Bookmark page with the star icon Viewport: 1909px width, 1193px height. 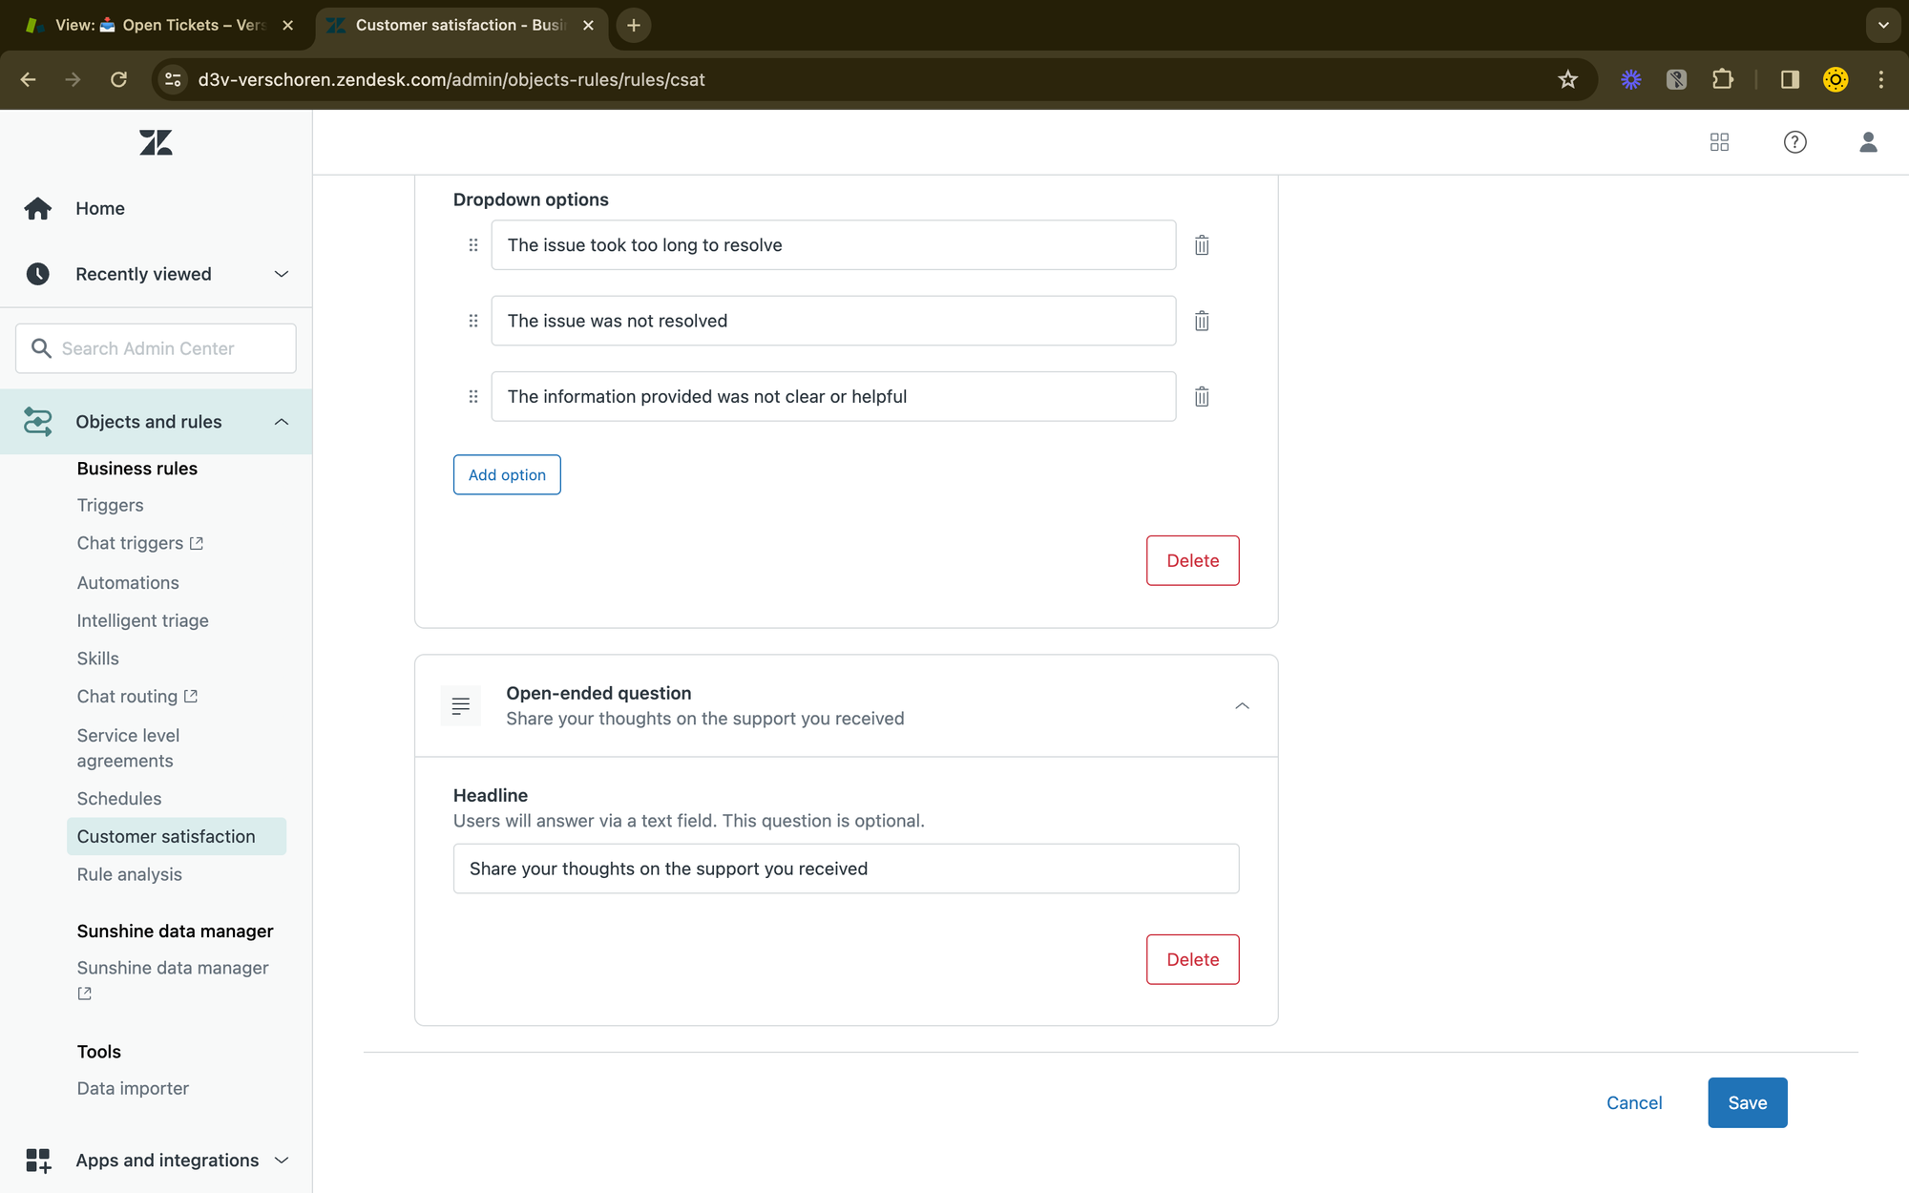tap(1567, 79)
